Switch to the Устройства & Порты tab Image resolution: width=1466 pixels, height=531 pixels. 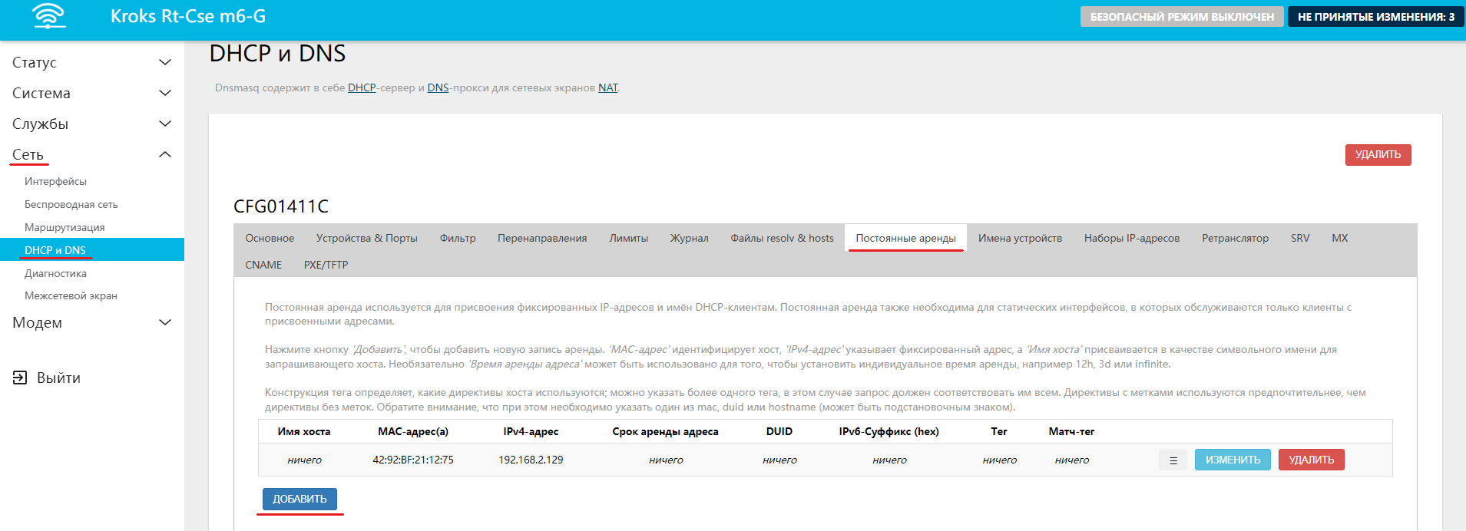pyautogui.click(x=366, y=238)
